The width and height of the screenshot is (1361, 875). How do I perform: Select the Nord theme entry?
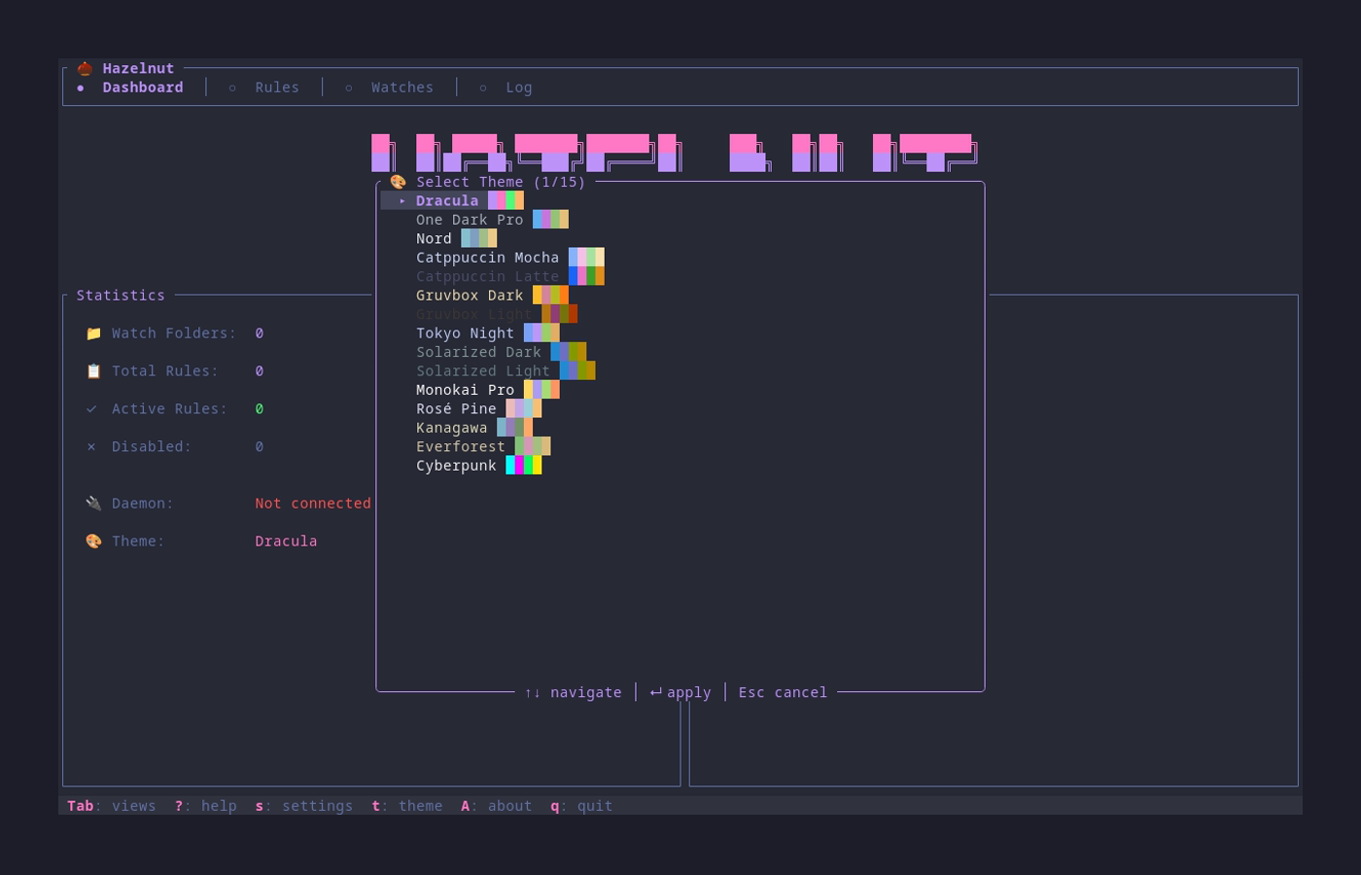click(434, 238)
